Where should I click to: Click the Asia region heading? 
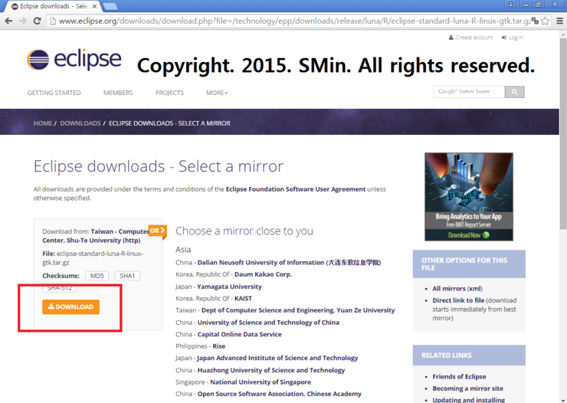coord(183,250)
